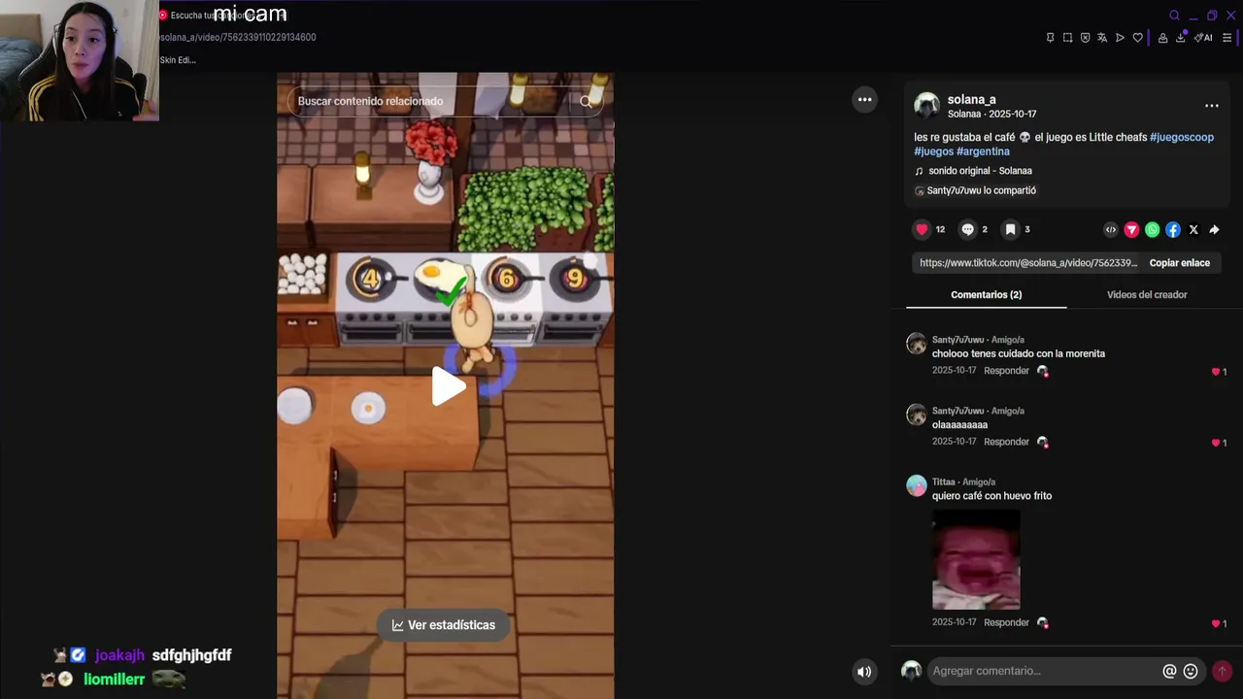Open the browser player arrow icon
The width and height of the screenshot is (1243, 699).
(1120, 38)
